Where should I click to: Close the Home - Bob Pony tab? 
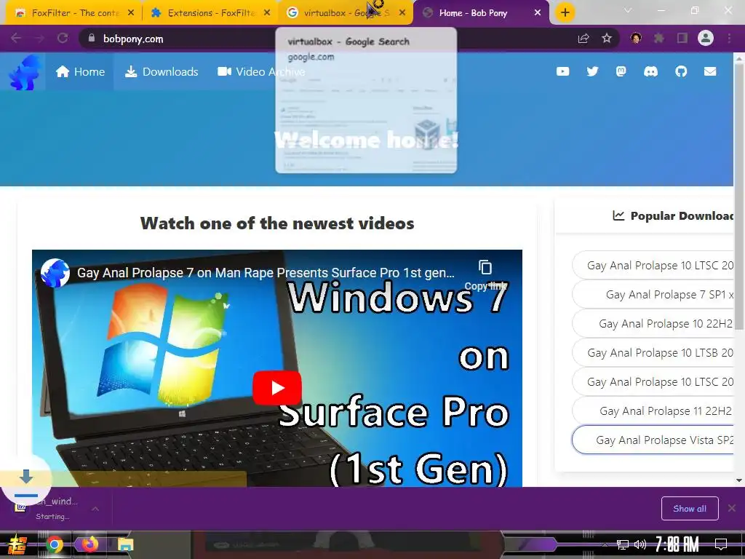pos(538,13)
